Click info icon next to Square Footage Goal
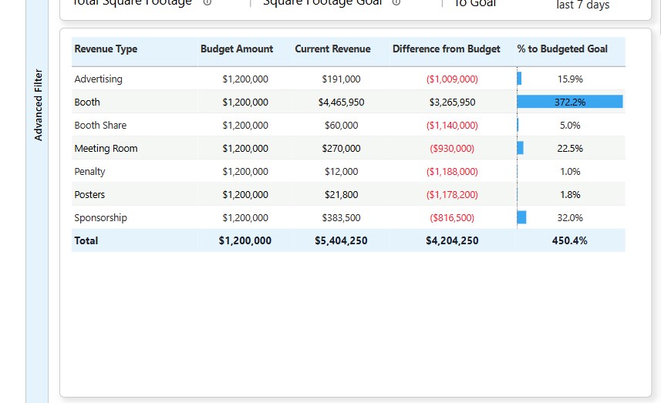Image resolution: width=661 pixels, height=403 pixels. pyautogui.click(x=396, y=2)
